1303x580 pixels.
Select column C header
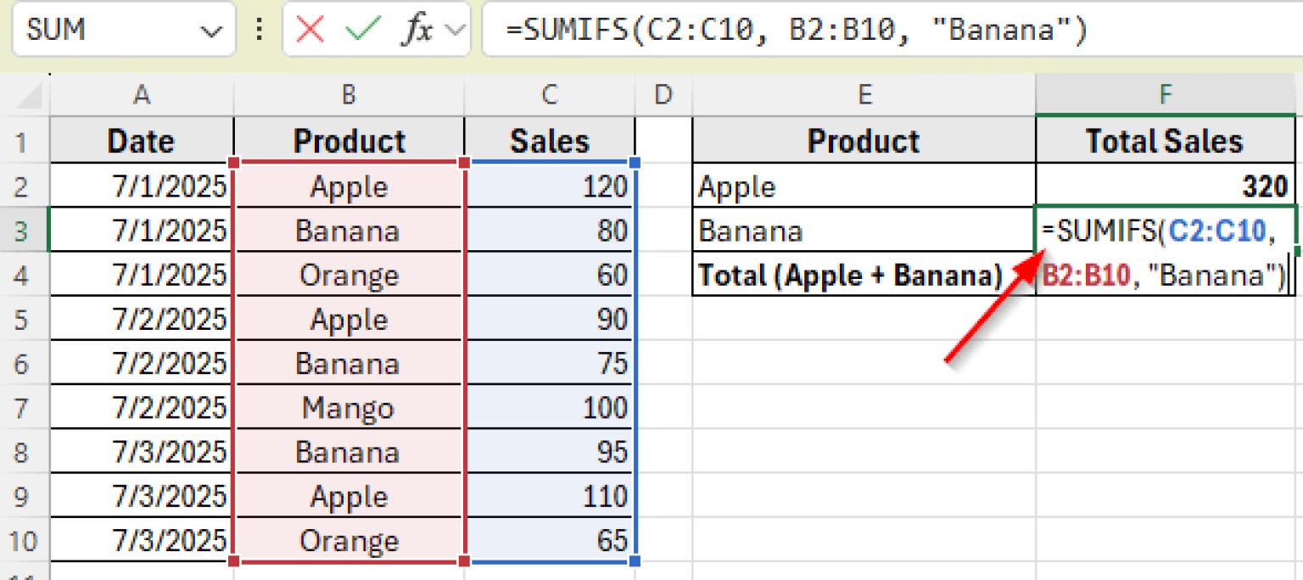(x=550, y=95)
